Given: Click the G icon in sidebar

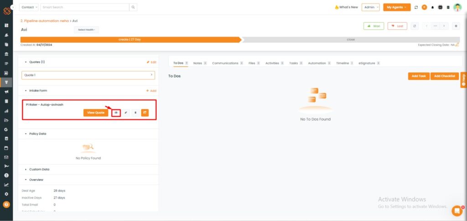Looking at the screenshot, I should point(6,130).
